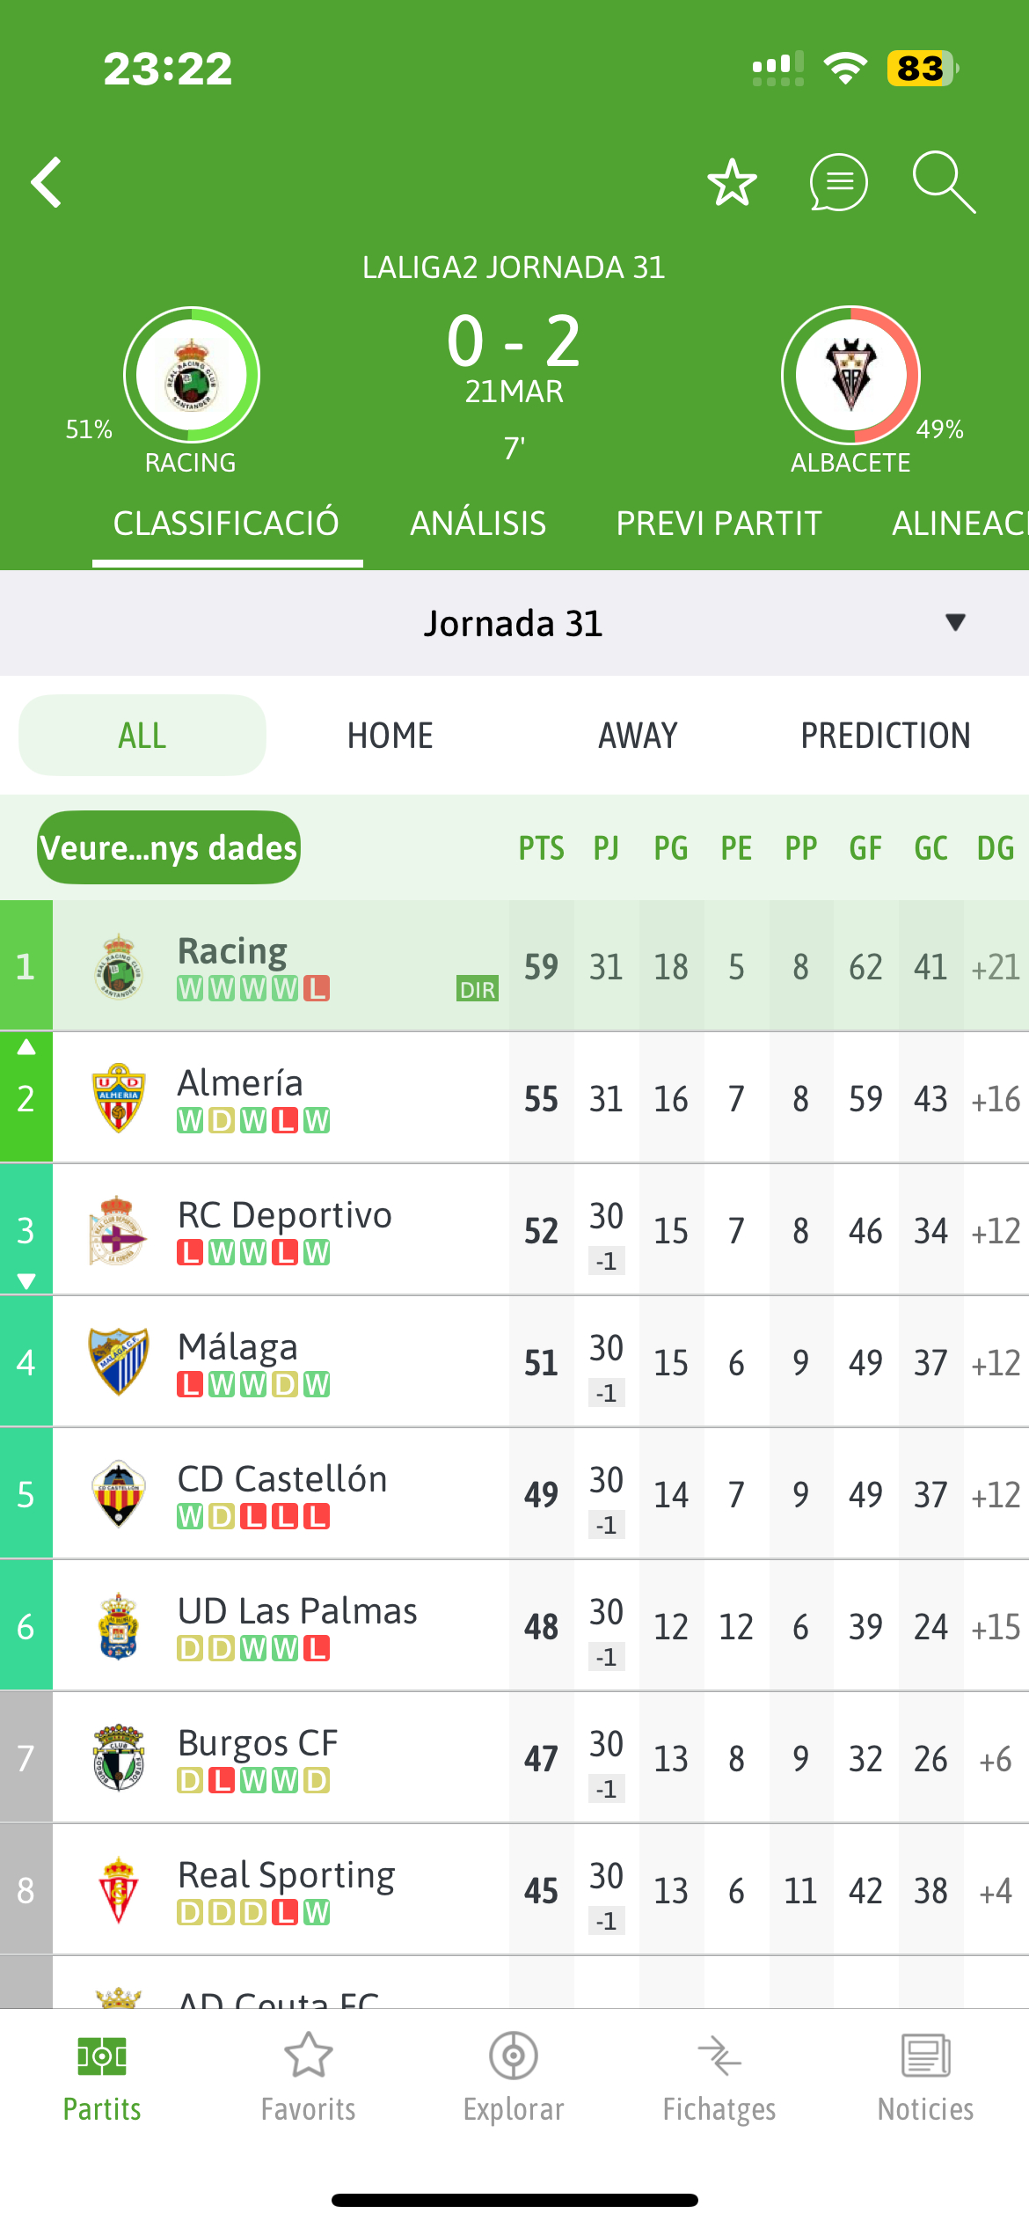Tap the search magnifier icon
Viewport: 1029px width, 2228px height.
pos(943,182)
